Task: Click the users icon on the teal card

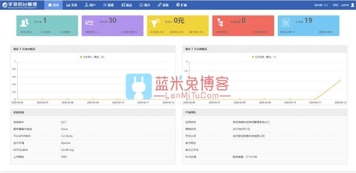Action: (24, 23)
